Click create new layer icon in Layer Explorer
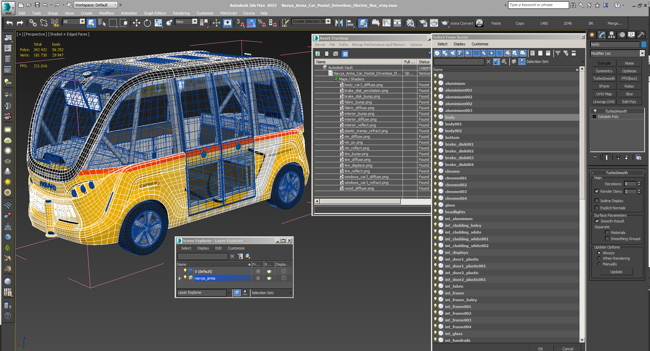Viewport: 650px width, 351px height. (x=248, y=256)
